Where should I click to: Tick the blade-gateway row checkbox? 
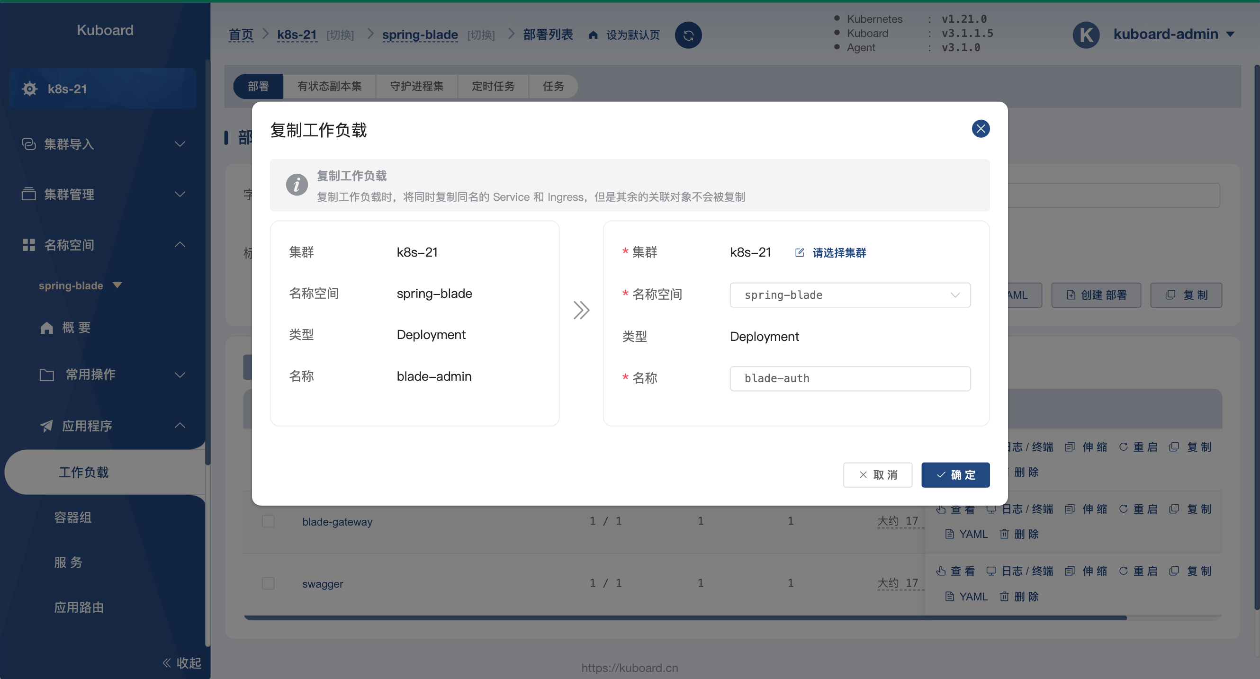click(x=268, y=521)
